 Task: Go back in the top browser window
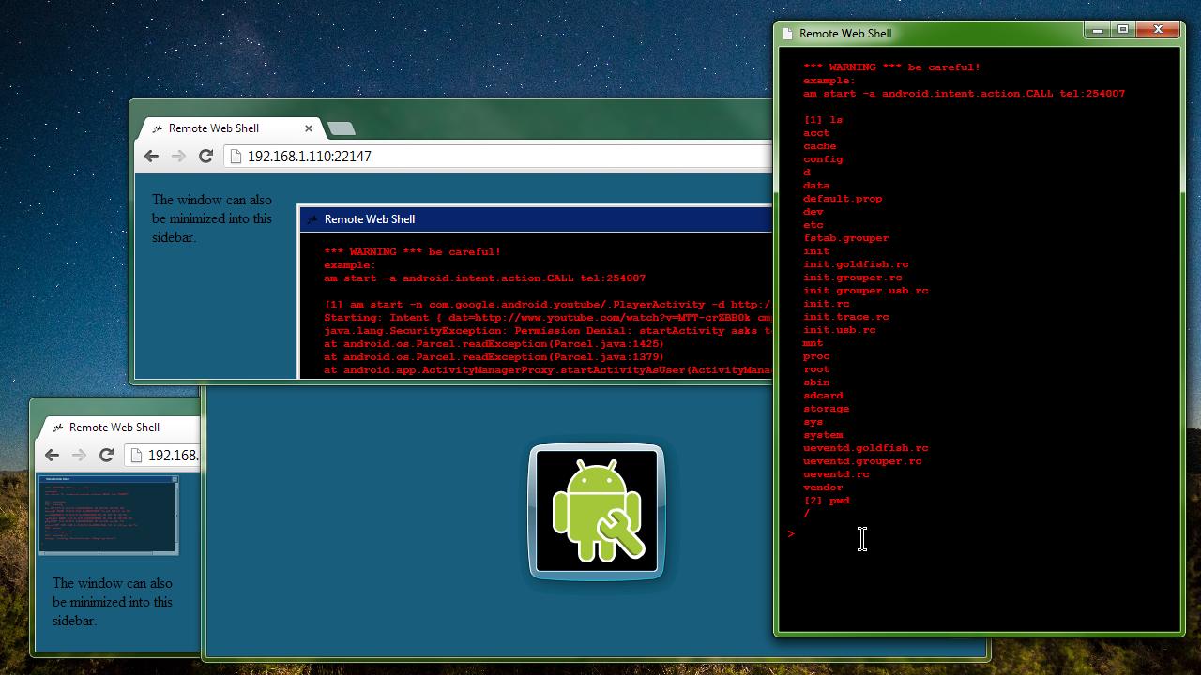point(152,157)
